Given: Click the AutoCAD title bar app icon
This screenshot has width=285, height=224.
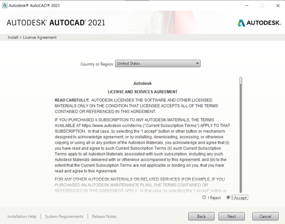Looking at the screenshot, I should 4,5.
